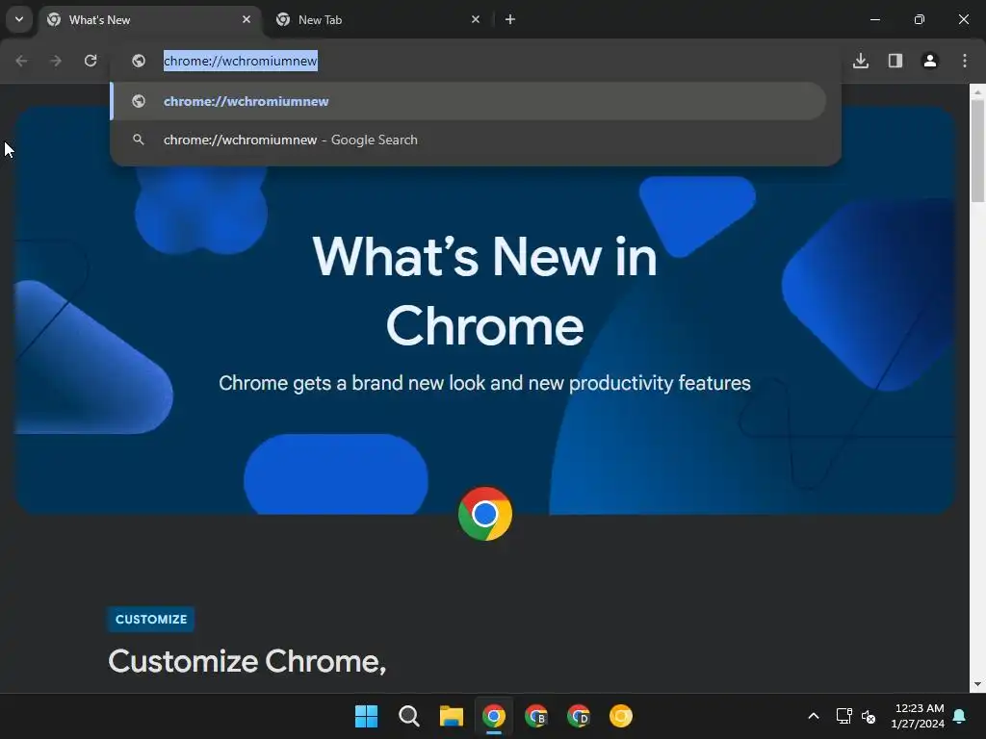Click the back navigation arrow
Screen dimensions: 986x739
tap(21, 61)
